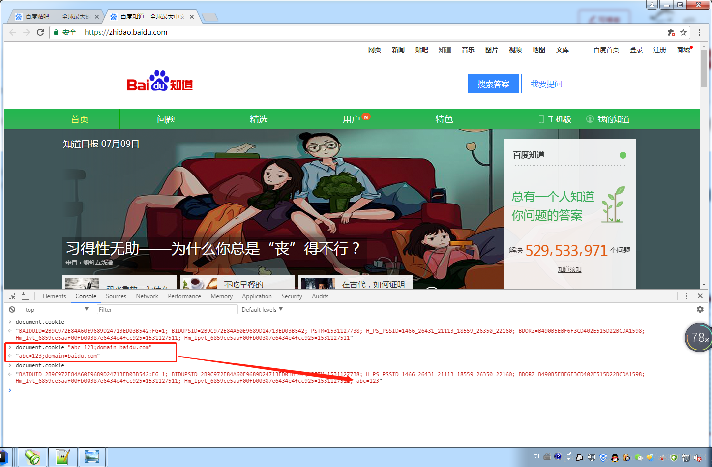Select the 百度贴吧 browser tab
The width and height of the screenshot is (712, 467).
point(54,17)
